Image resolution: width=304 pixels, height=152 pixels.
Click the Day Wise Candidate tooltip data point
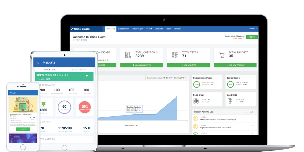coord(134,114)
